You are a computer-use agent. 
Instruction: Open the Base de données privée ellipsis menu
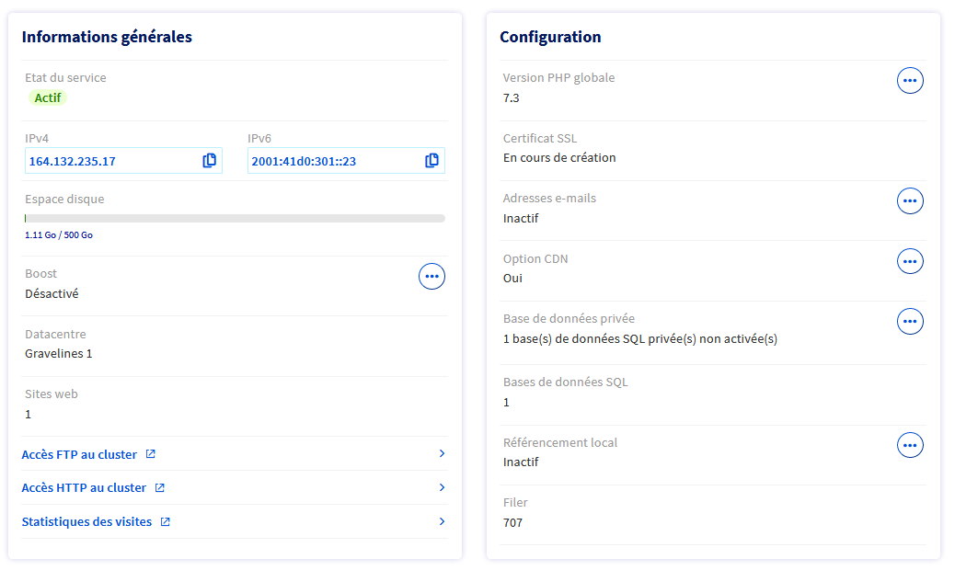[x=910, y=322]
